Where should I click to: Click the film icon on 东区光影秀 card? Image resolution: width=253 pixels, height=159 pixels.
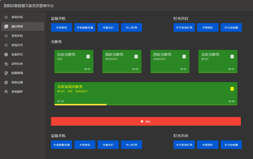click(x=88, y=57)
